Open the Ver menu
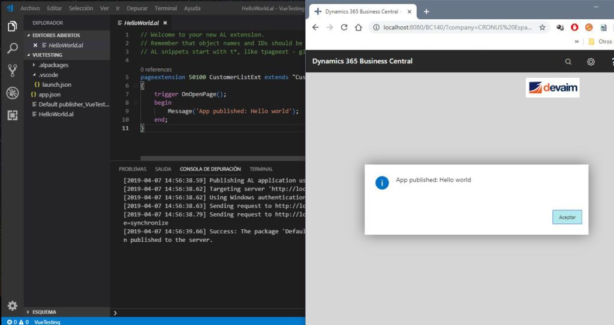614x325 pixels. click(x=104, y=8)
